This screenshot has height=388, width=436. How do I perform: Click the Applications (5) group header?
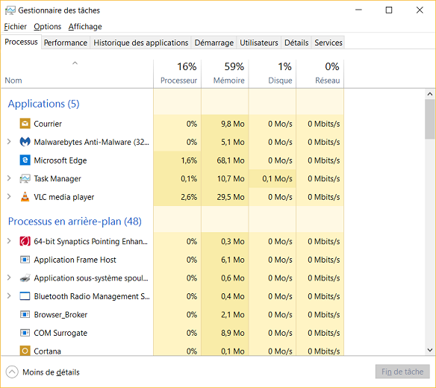(x=43, y=104)
